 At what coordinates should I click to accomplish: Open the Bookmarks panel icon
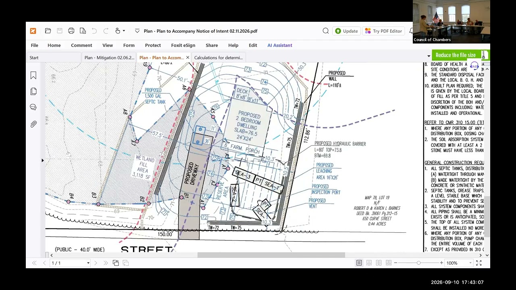click(x=33, y=75)
